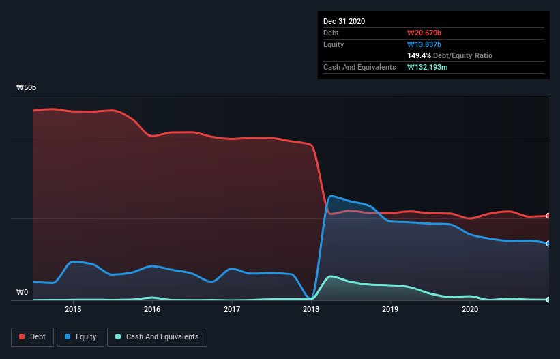Click the 2017 x-axis label

click(x=232, y=309)
